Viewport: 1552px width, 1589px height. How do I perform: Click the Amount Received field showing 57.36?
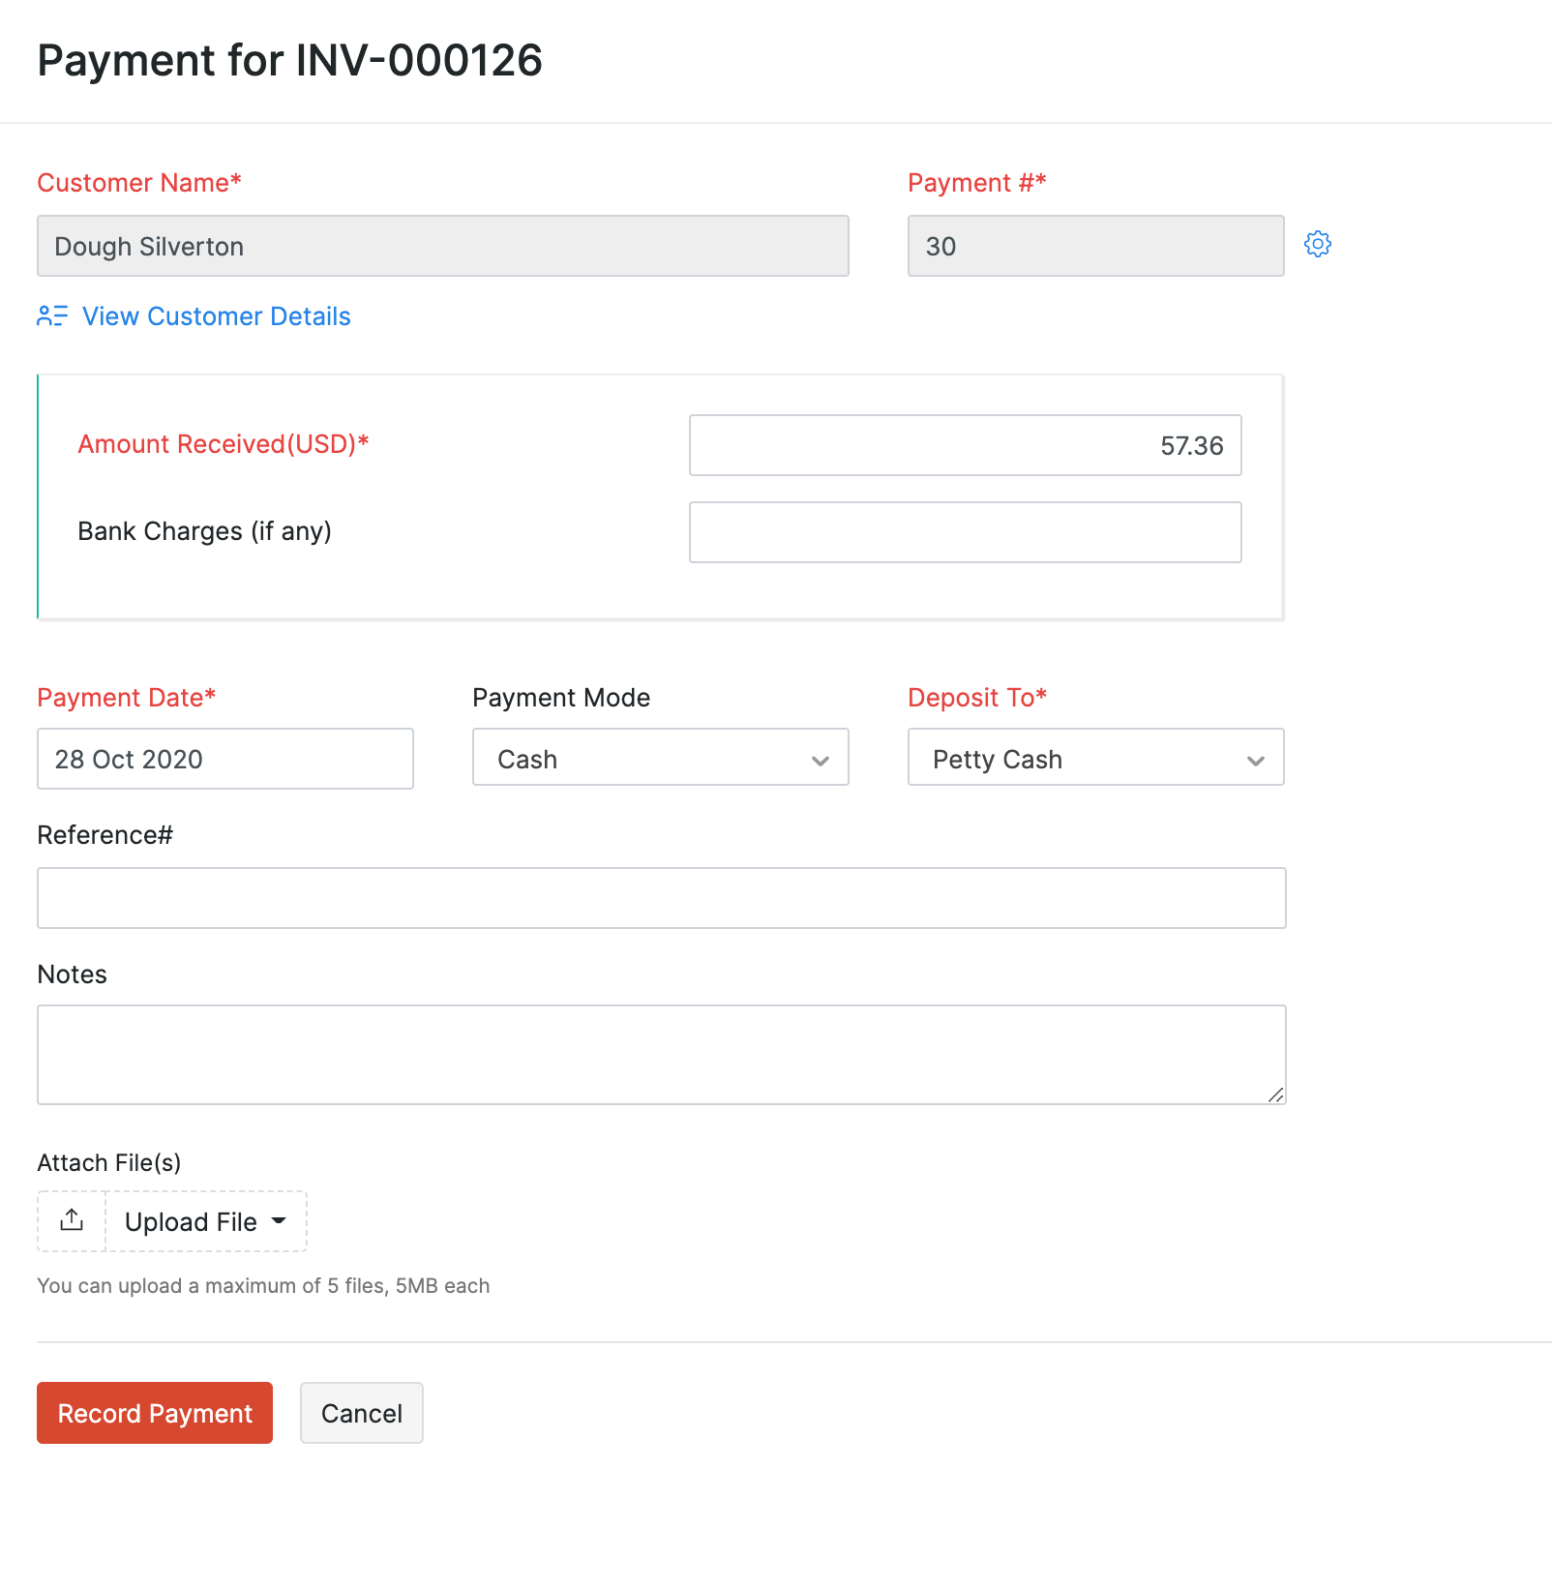coord(965,445)
